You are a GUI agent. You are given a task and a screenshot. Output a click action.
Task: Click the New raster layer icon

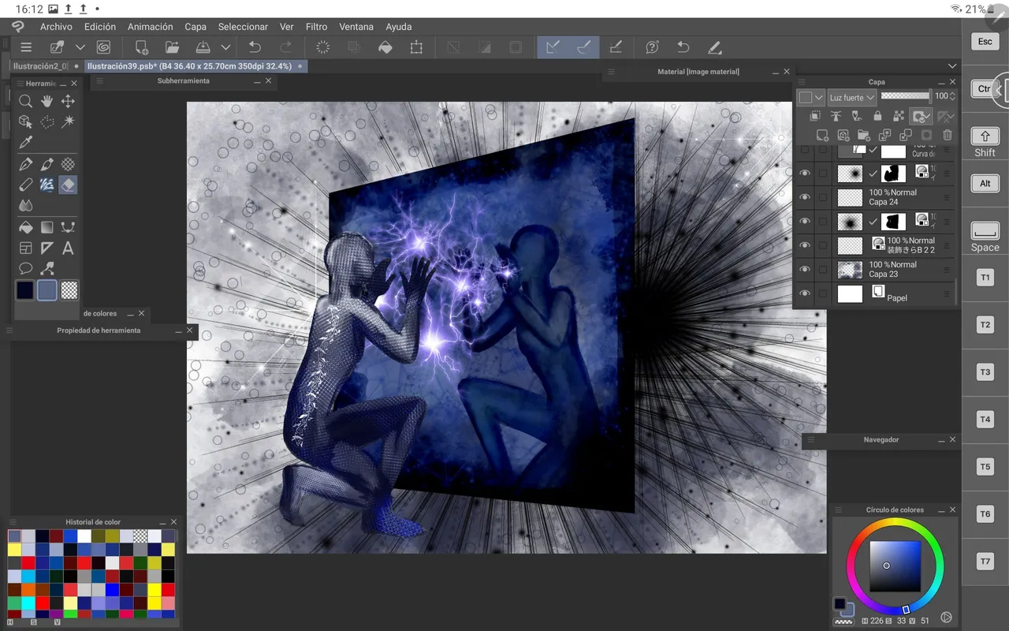point(822,136)
